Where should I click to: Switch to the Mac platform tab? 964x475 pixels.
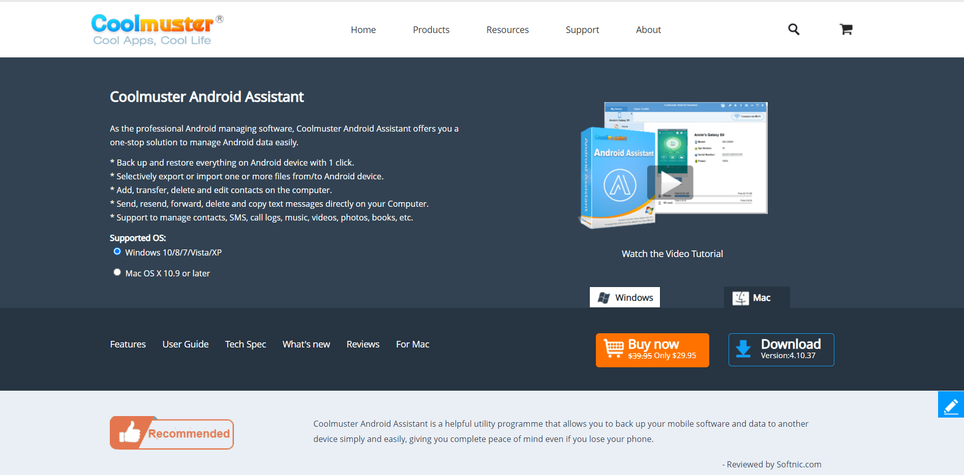(x=757, y=297)
